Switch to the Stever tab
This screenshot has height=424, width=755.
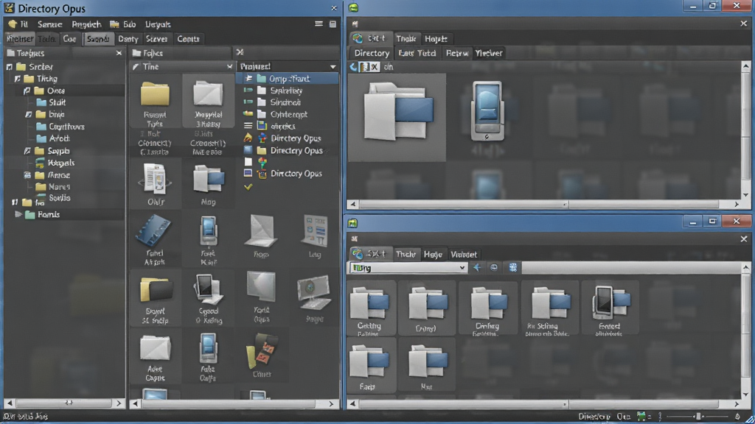pos(156,39)
